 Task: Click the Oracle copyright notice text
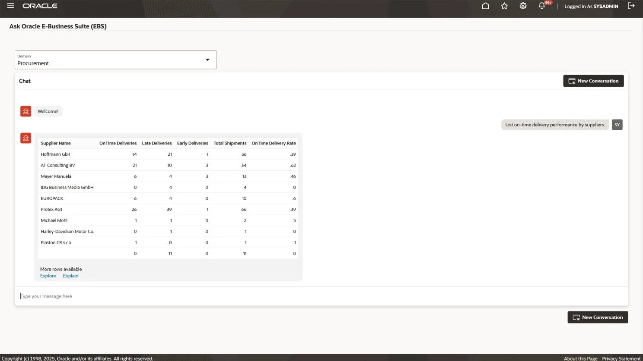coord(77,358)
